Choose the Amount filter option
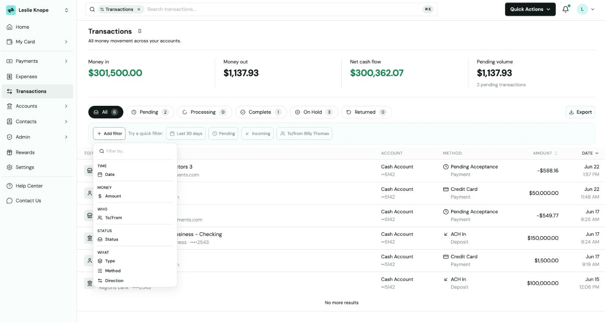605x323 pixels. tap(135, 196)
